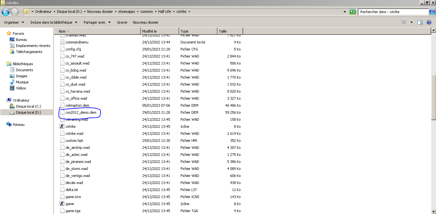This screenshot has height=214, width=436.
Task: Open the Help question mark icon
Action: tap(429, 22)
